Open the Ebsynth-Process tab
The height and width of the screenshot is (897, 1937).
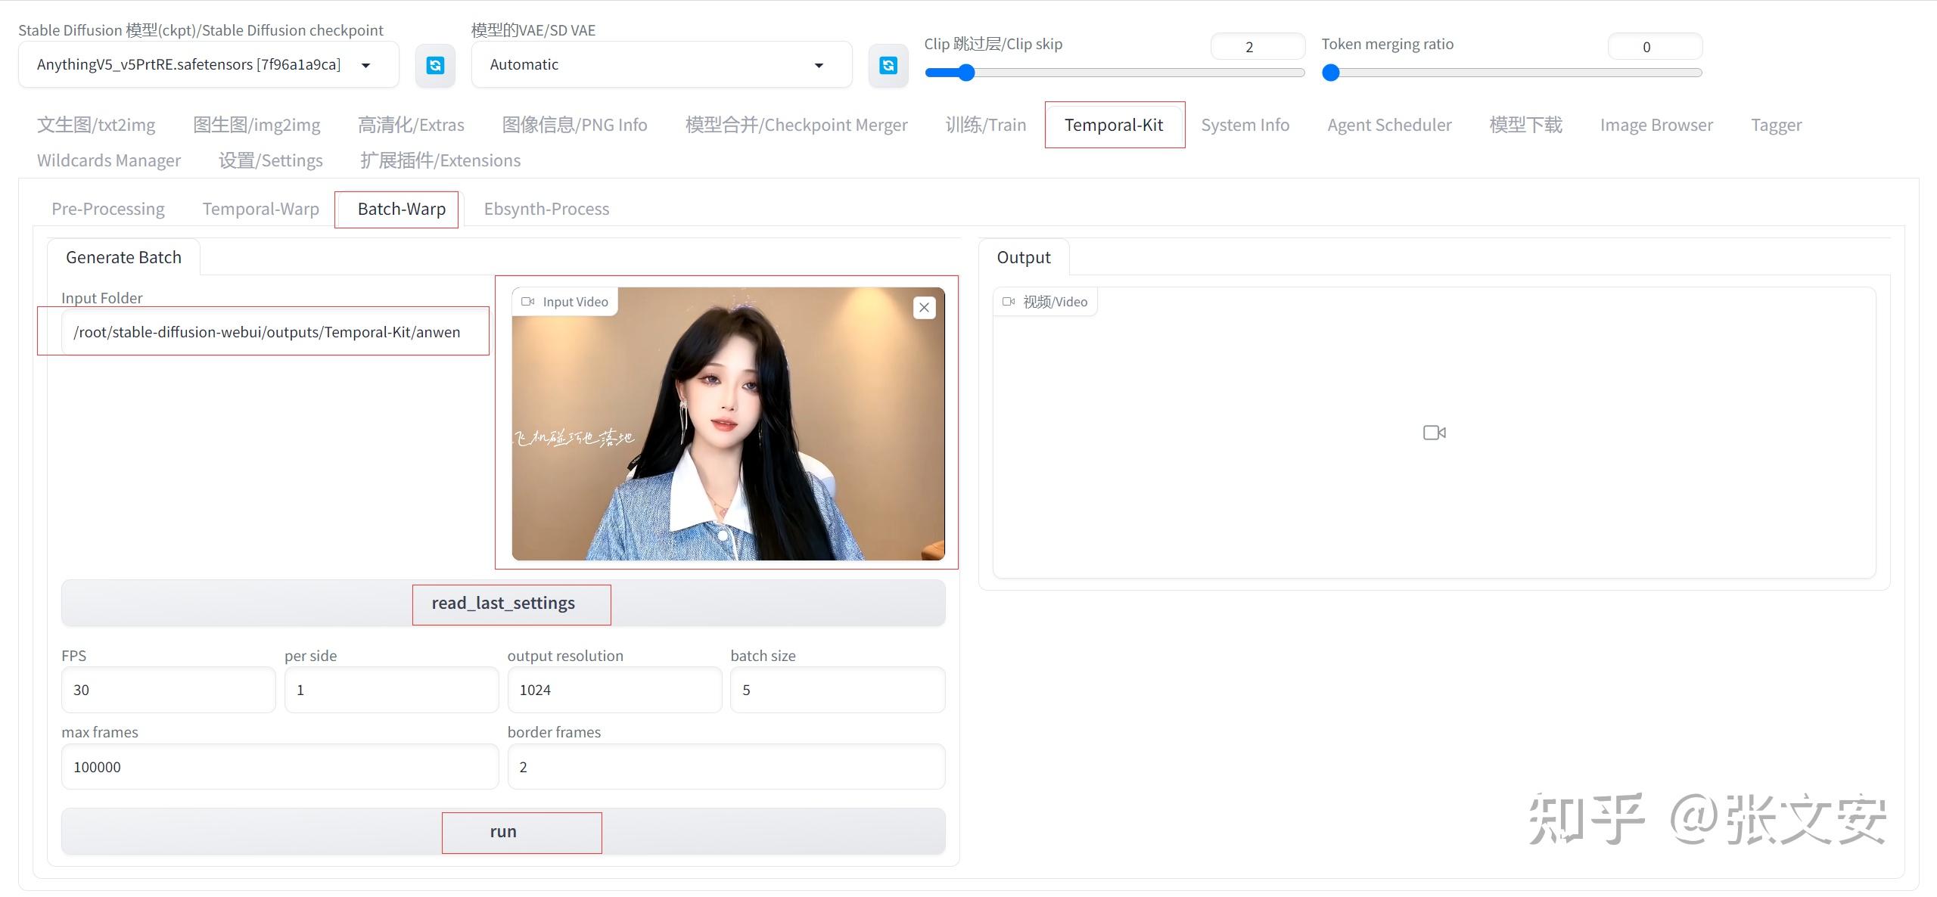pos(546,209)
